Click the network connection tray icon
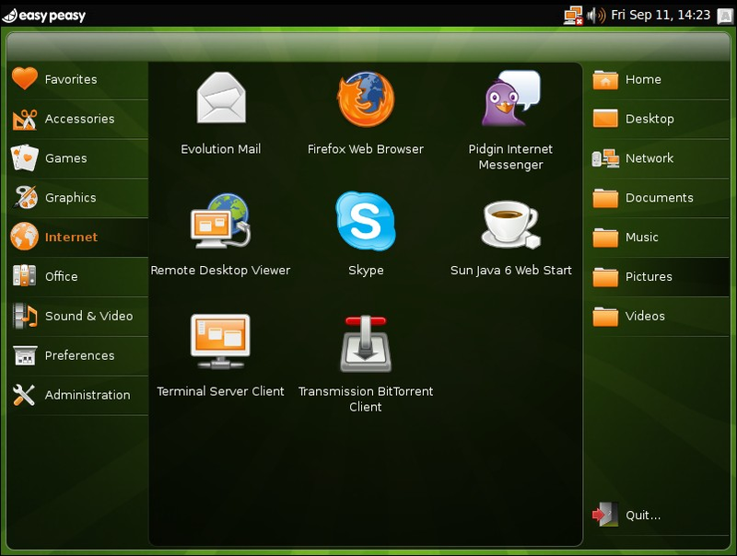This screenshot has width=737, height=556. point(573,15)
